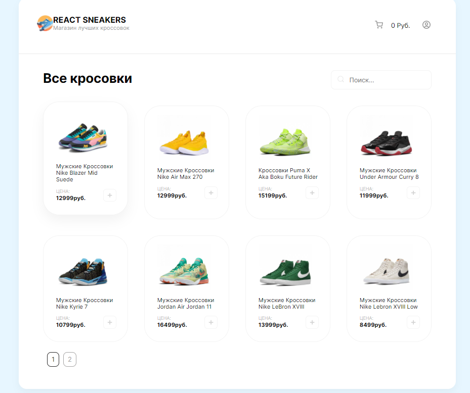470x393 pixels.
Task: Click the search magnifier icon
Action: pos(341,79)
